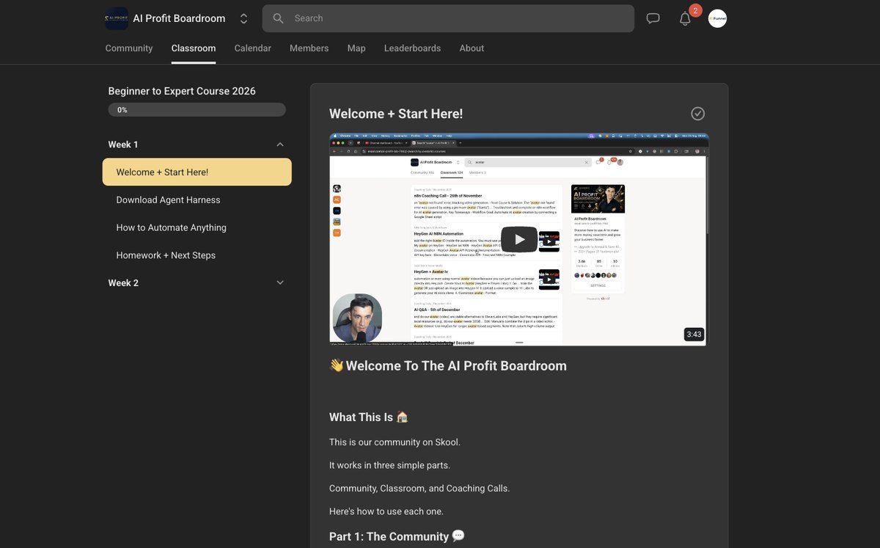Open notifications bell with badge
This screenshot has height=548, width=880.
(686, 18)
